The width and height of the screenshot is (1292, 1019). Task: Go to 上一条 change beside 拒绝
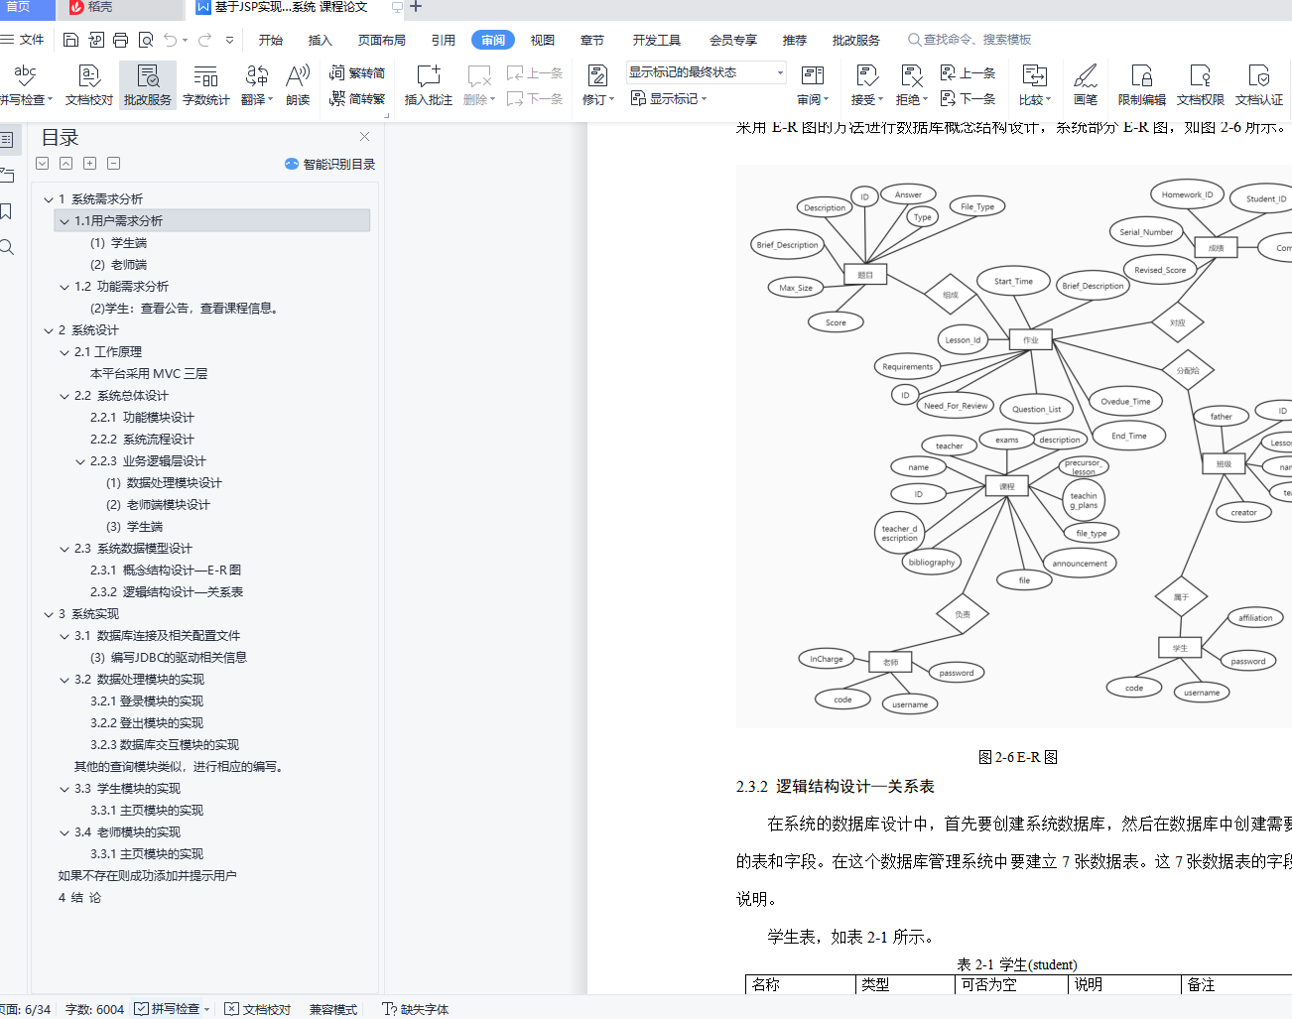[968, 72]
